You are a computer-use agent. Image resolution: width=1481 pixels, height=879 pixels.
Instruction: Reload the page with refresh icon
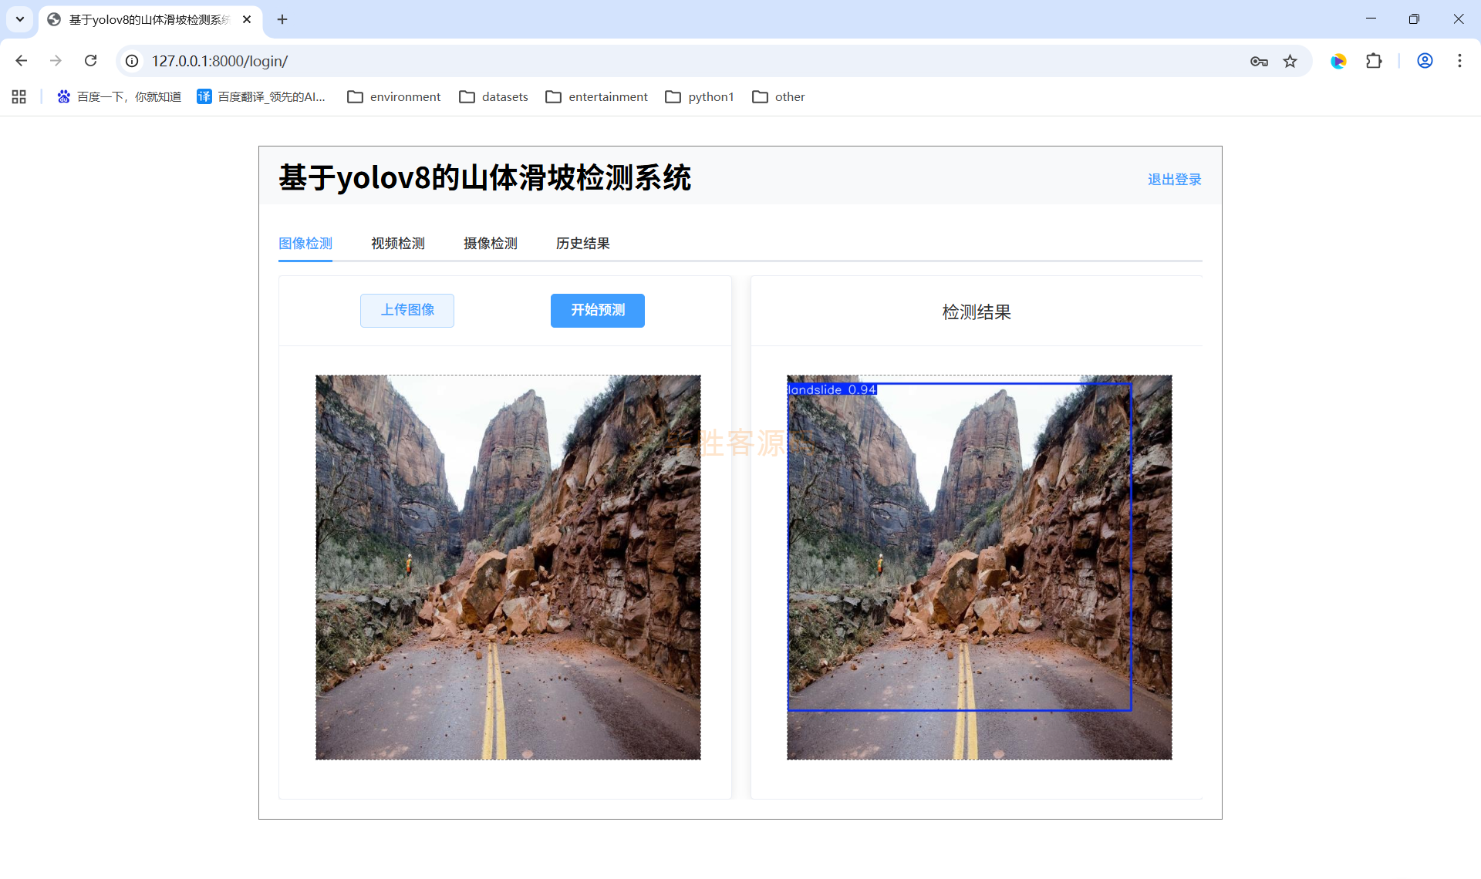[90, 61]
